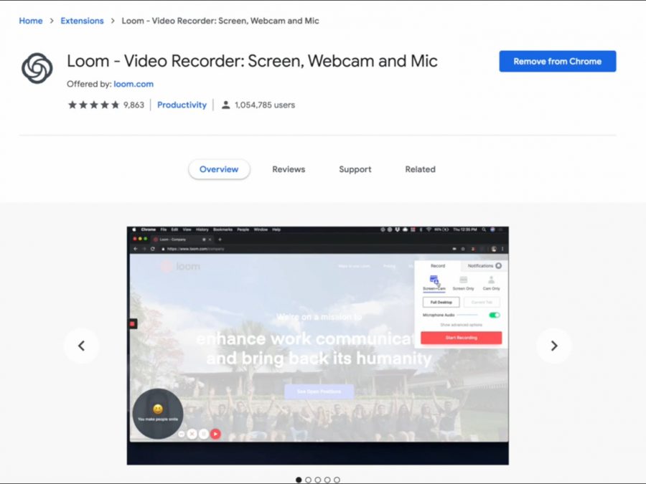Switch to the Reviews tab

(x=289, y=169)
